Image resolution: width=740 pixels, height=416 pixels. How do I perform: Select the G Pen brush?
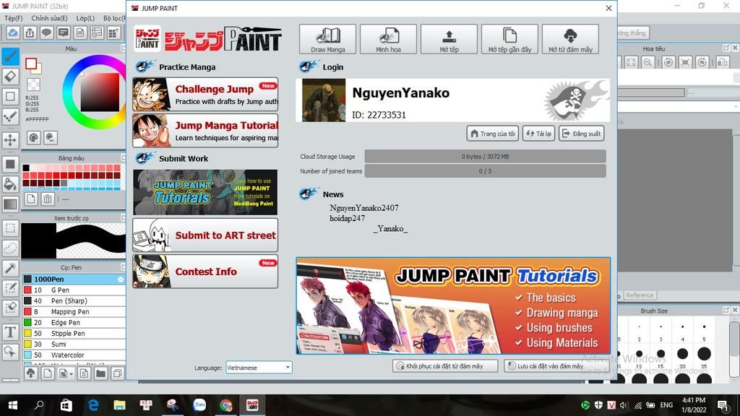[x=74, y=290]
